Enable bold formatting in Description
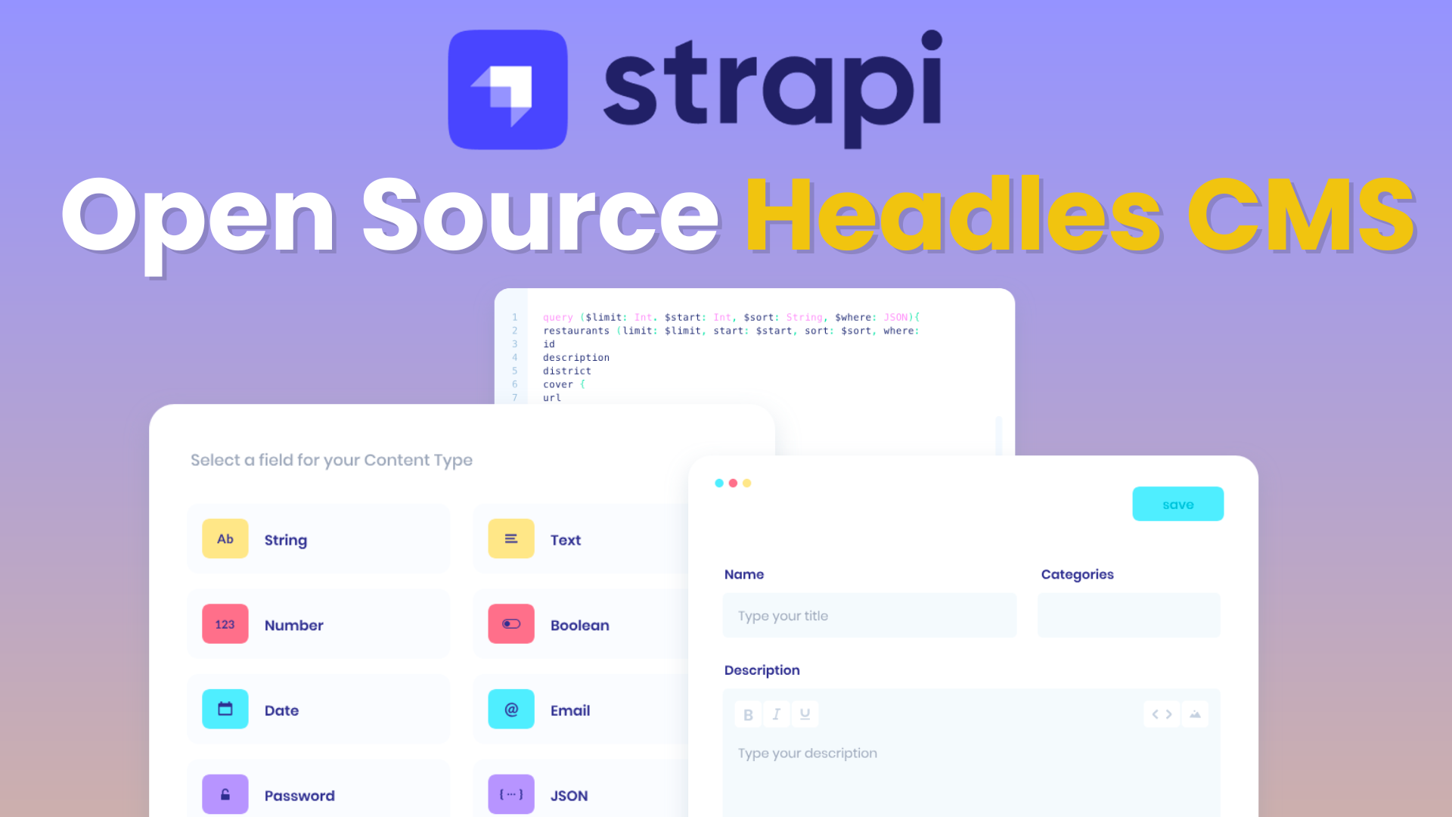1452x817 pixels. 749,714
